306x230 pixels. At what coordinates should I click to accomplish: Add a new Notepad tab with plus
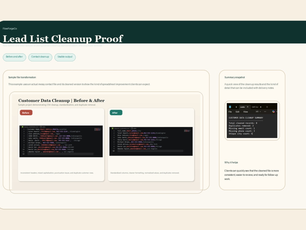click(x=267, y=107)
